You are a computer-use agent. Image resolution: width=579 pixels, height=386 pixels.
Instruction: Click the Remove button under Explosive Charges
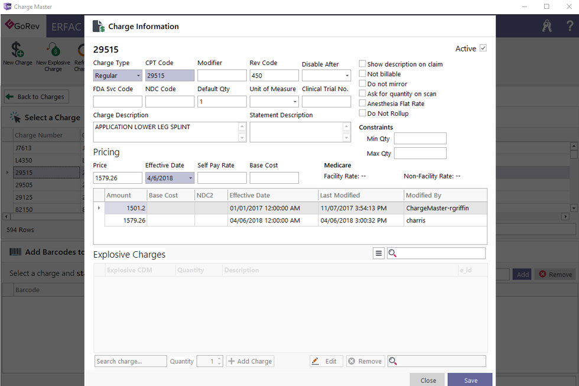click(366, 361)
